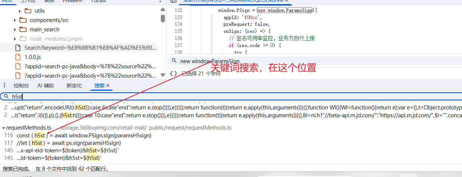Click line number 133 in code gutter
The image size is (462, 177).
tap(178, 17)
